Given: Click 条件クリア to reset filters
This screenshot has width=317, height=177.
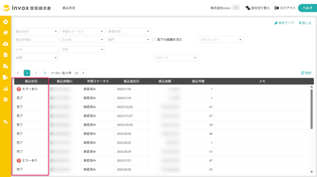Looking at the screenshot, I should (284, 23).
